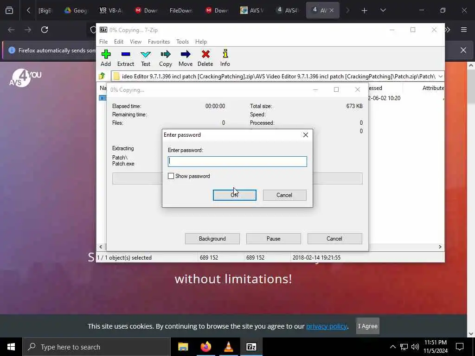The height and width of the screenshot is (356, 475).
Task: Click the Info toolbar icon
Action: (x=225, y=58)
